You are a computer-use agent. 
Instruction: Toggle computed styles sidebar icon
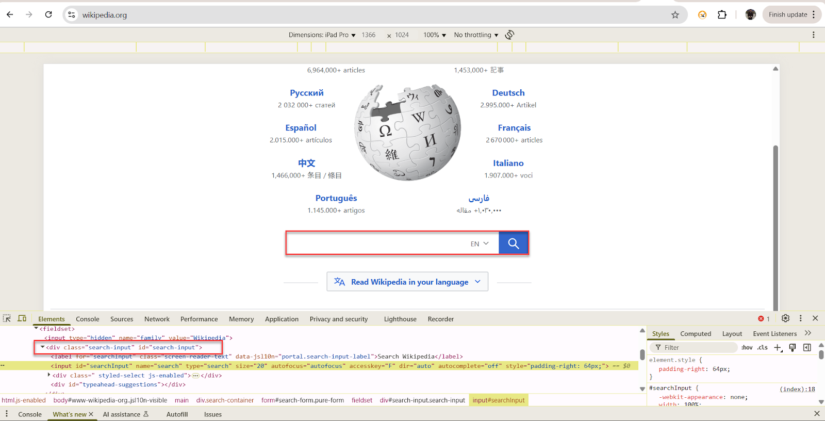point(807,348)
